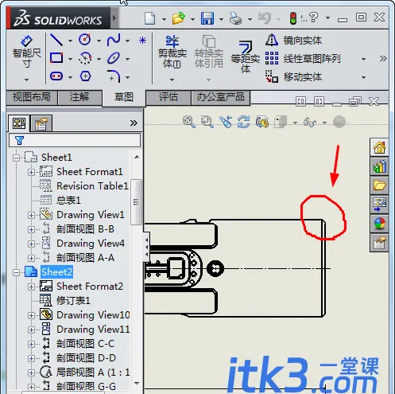Click the Hide/Show Items glasses icon

310,123
